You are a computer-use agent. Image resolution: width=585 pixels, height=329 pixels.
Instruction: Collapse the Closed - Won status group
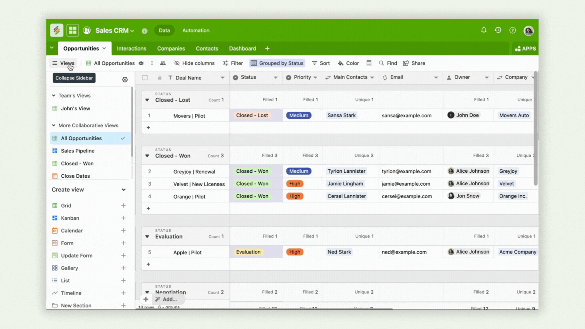[147, 156]
